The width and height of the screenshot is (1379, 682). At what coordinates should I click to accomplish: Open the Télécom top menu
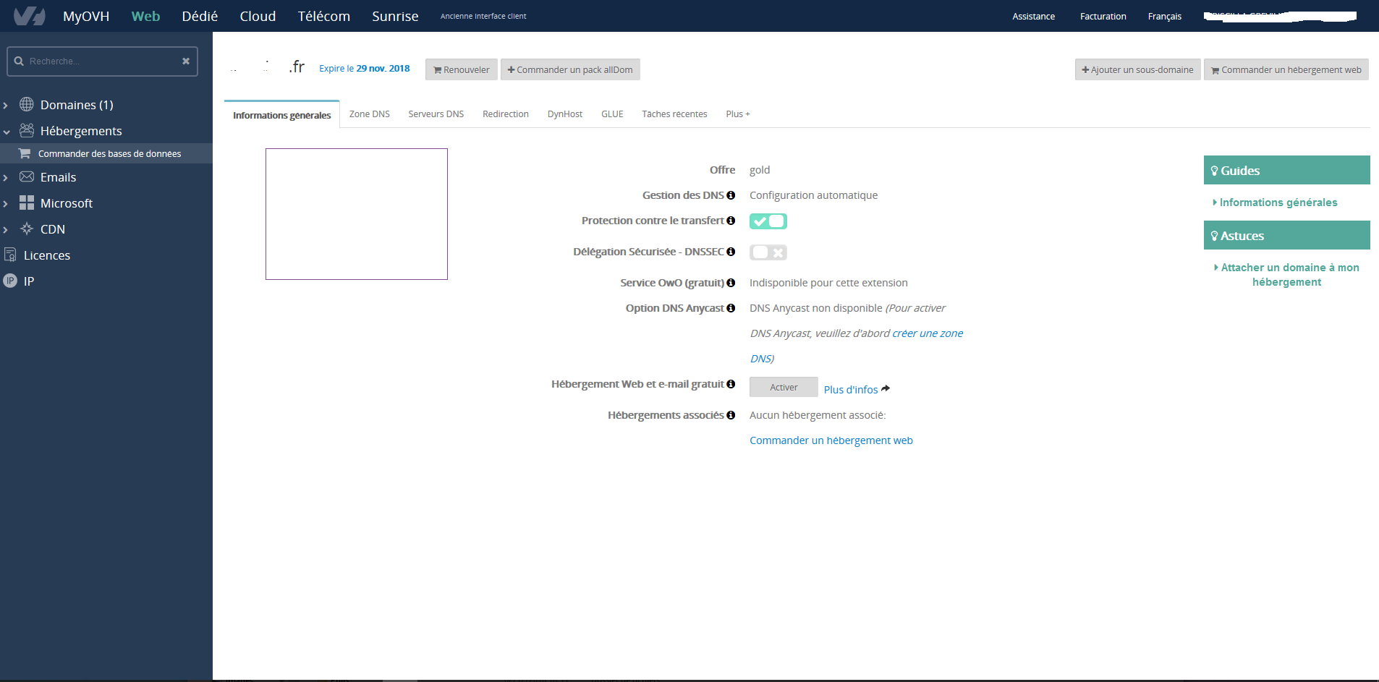[323, 16]
